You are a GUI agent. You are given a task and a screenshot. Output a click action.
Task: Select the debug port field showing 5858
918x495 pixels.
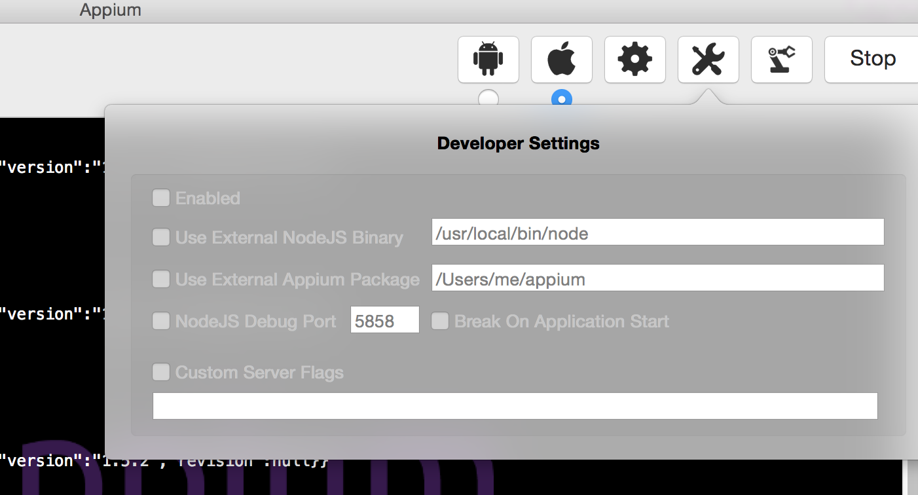(385, 320)
